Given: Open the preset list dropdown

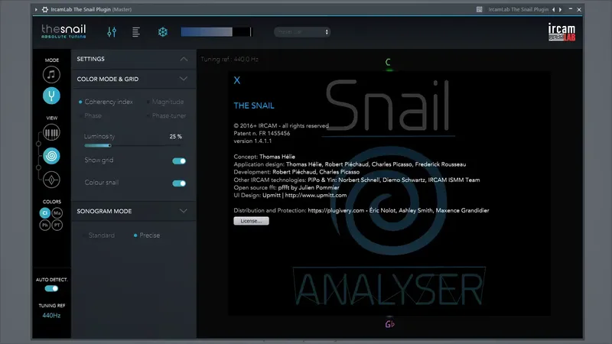Looking at the screenshot, I should [x=302, y=32].
